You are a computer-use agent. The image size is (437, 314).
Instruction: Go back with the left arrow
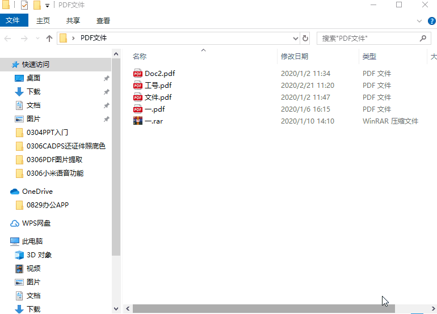7,38
